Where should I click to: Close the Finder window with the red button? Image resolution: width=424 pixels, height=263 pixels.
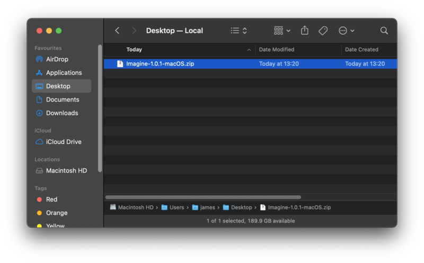(39, 31)
